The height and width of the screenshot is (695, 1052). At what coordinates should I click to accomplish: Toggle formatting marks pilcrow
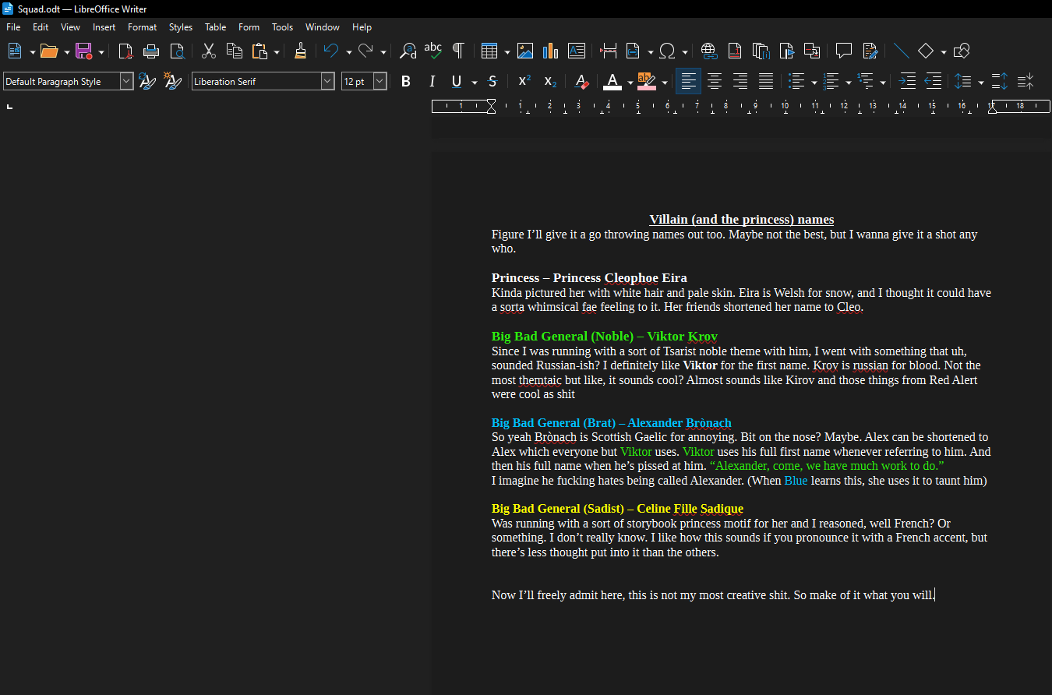(458, 51)
